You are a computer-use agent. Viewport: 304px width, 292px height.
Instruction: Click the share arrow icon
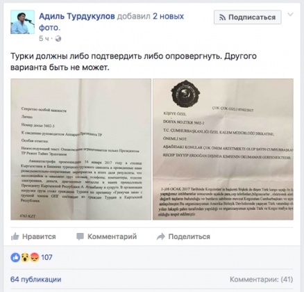coord(161,236)
